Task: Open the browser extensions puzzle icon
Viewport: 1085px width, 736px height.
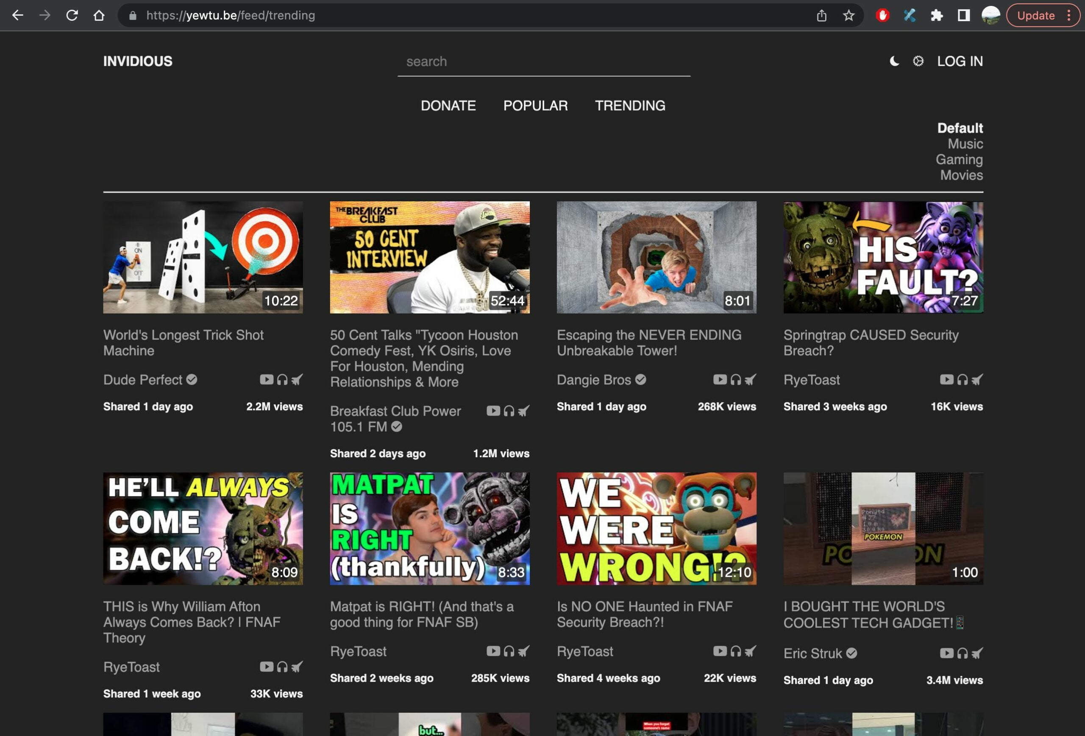Action: [937, 15]
